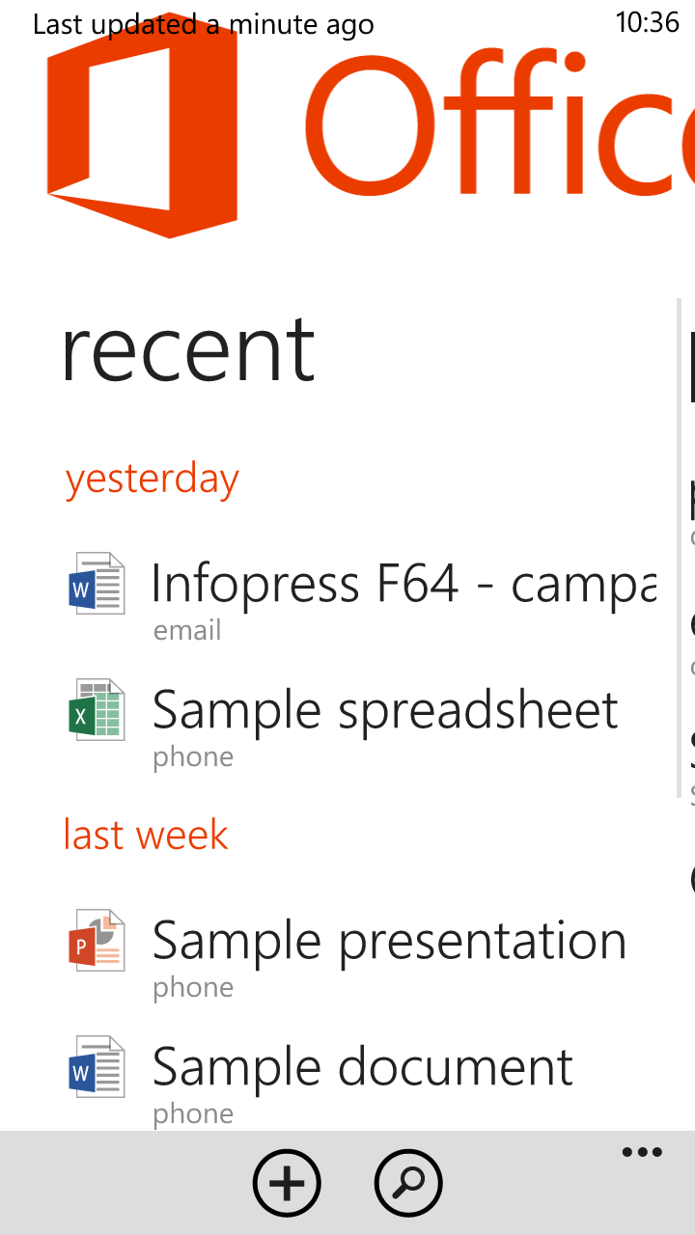The width and height of the screenshot is (695, 1235).
Task: Tap the PowerPoint icon beside Sample presentation
Action: coord(97,940)
